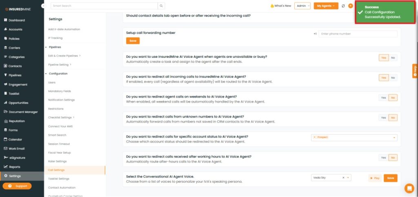Save the call forwarding number

point(133,41)
